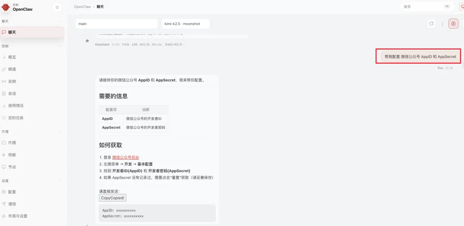The height and width of the screenshot is (226, 464).
Task: Click 微信公众号的开发者密码 table cell
Action: click(146, 128)
